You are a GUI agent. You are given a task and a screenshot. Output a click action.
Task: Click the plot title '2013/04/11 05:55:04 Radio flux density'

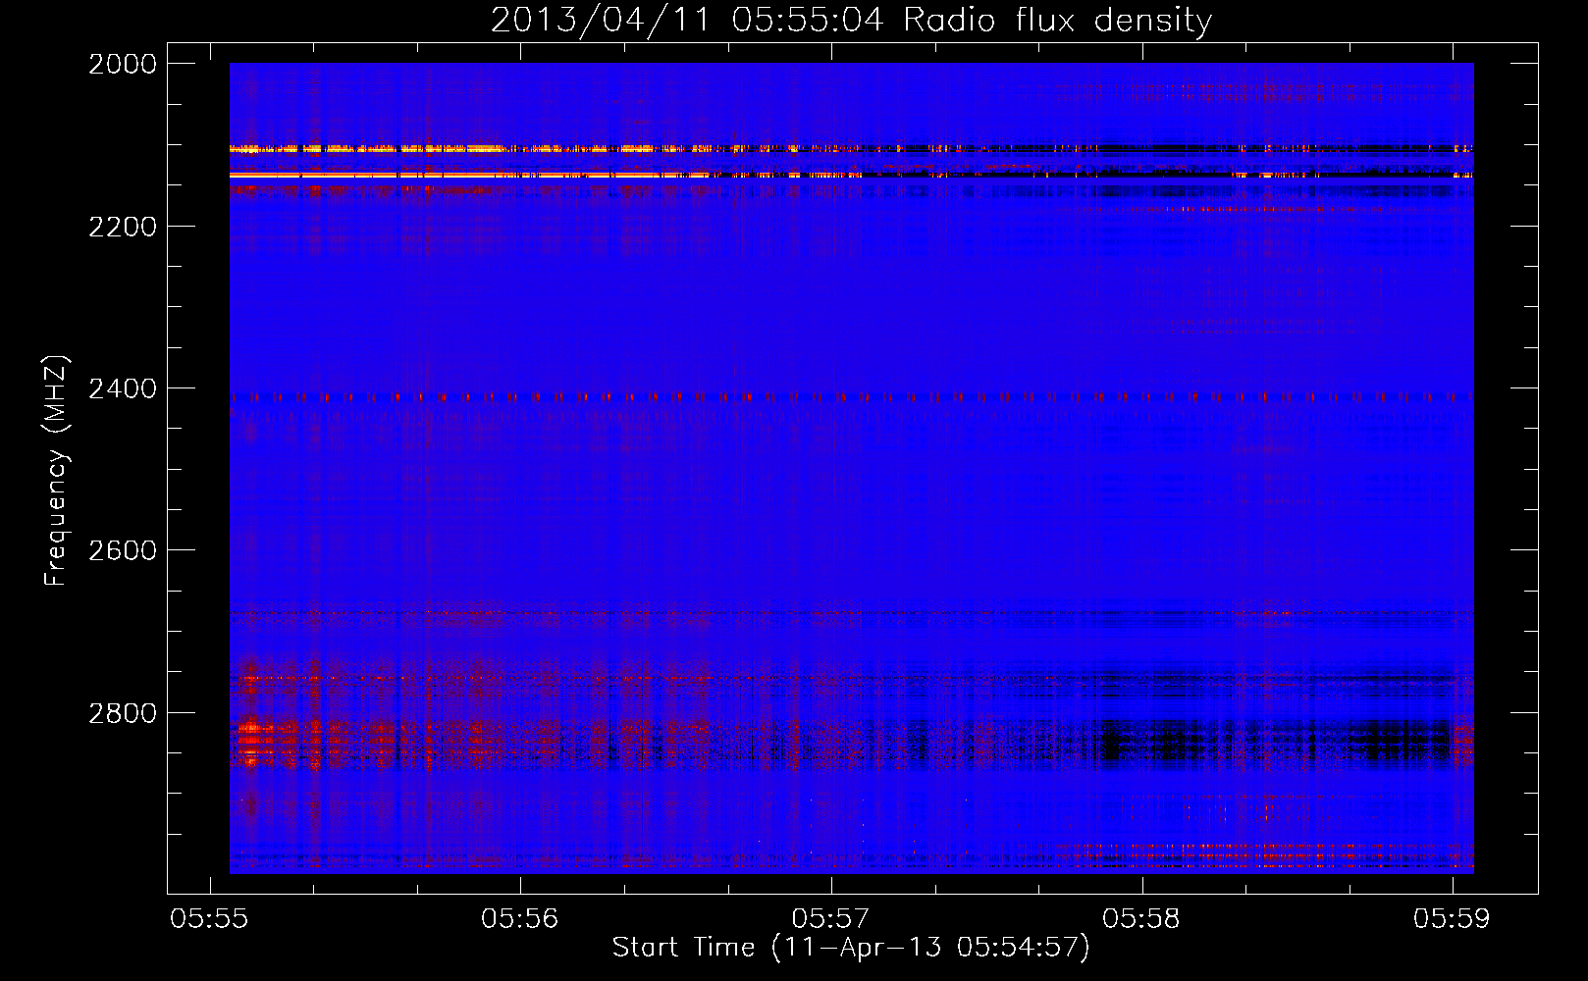[851, 20]
